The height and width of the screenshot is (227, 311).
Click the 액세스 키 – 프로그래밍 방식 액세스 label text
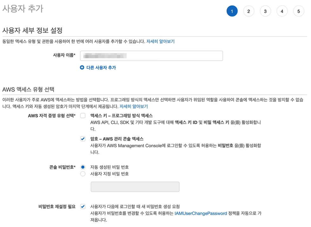point(121,116)
